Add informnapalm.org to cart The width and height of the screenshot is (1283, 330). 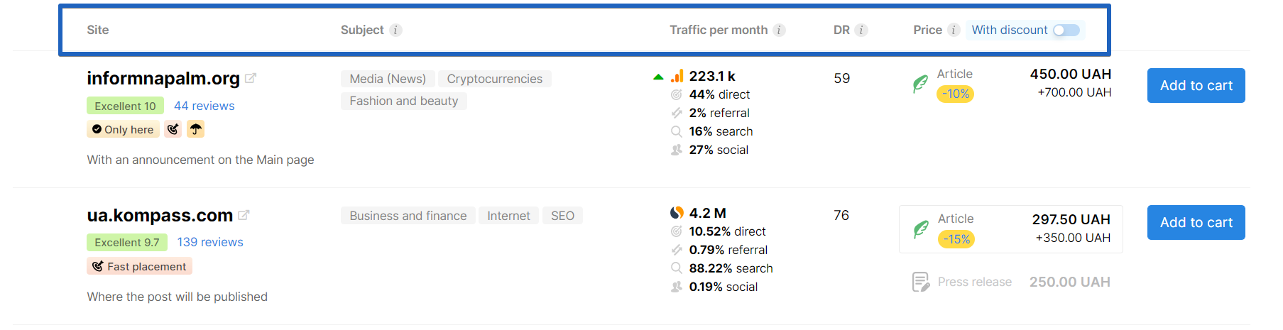1196,85
